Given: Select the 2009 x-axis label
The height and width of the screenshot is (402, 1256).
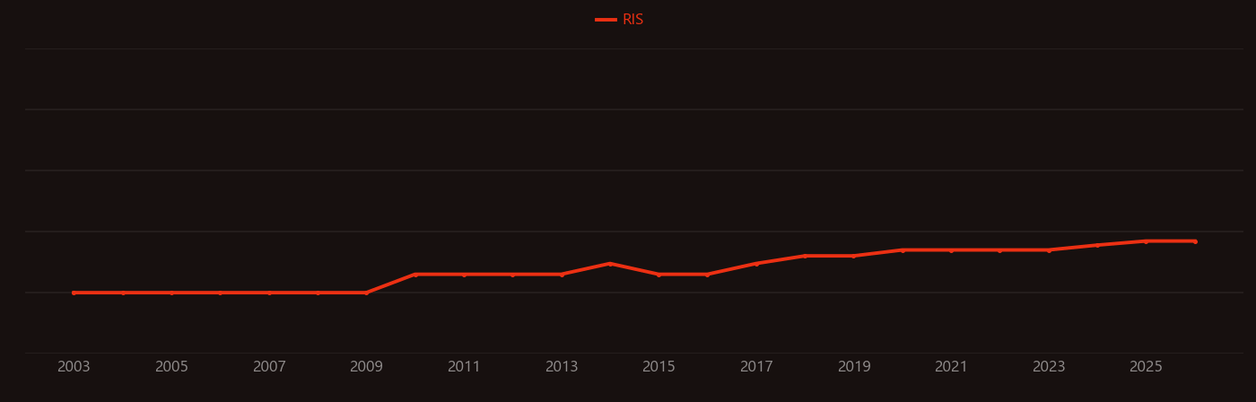Looking at the screenshot, I should 366,367.
